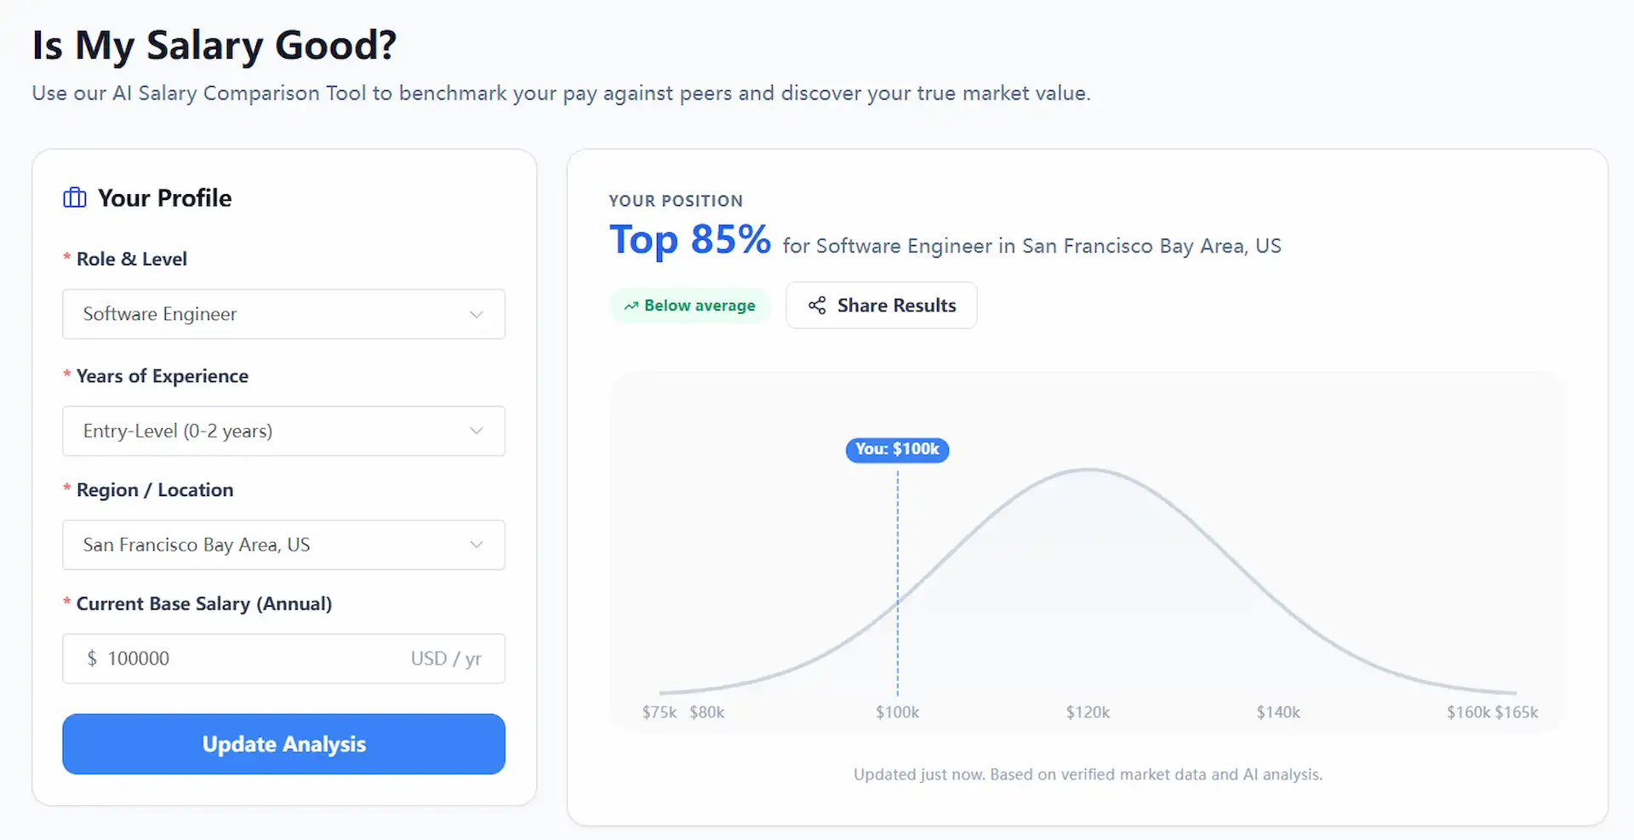Click the Your Position section label
Image resolution: width=1634 pixels, height=840 pixels.
coord(676,200)
